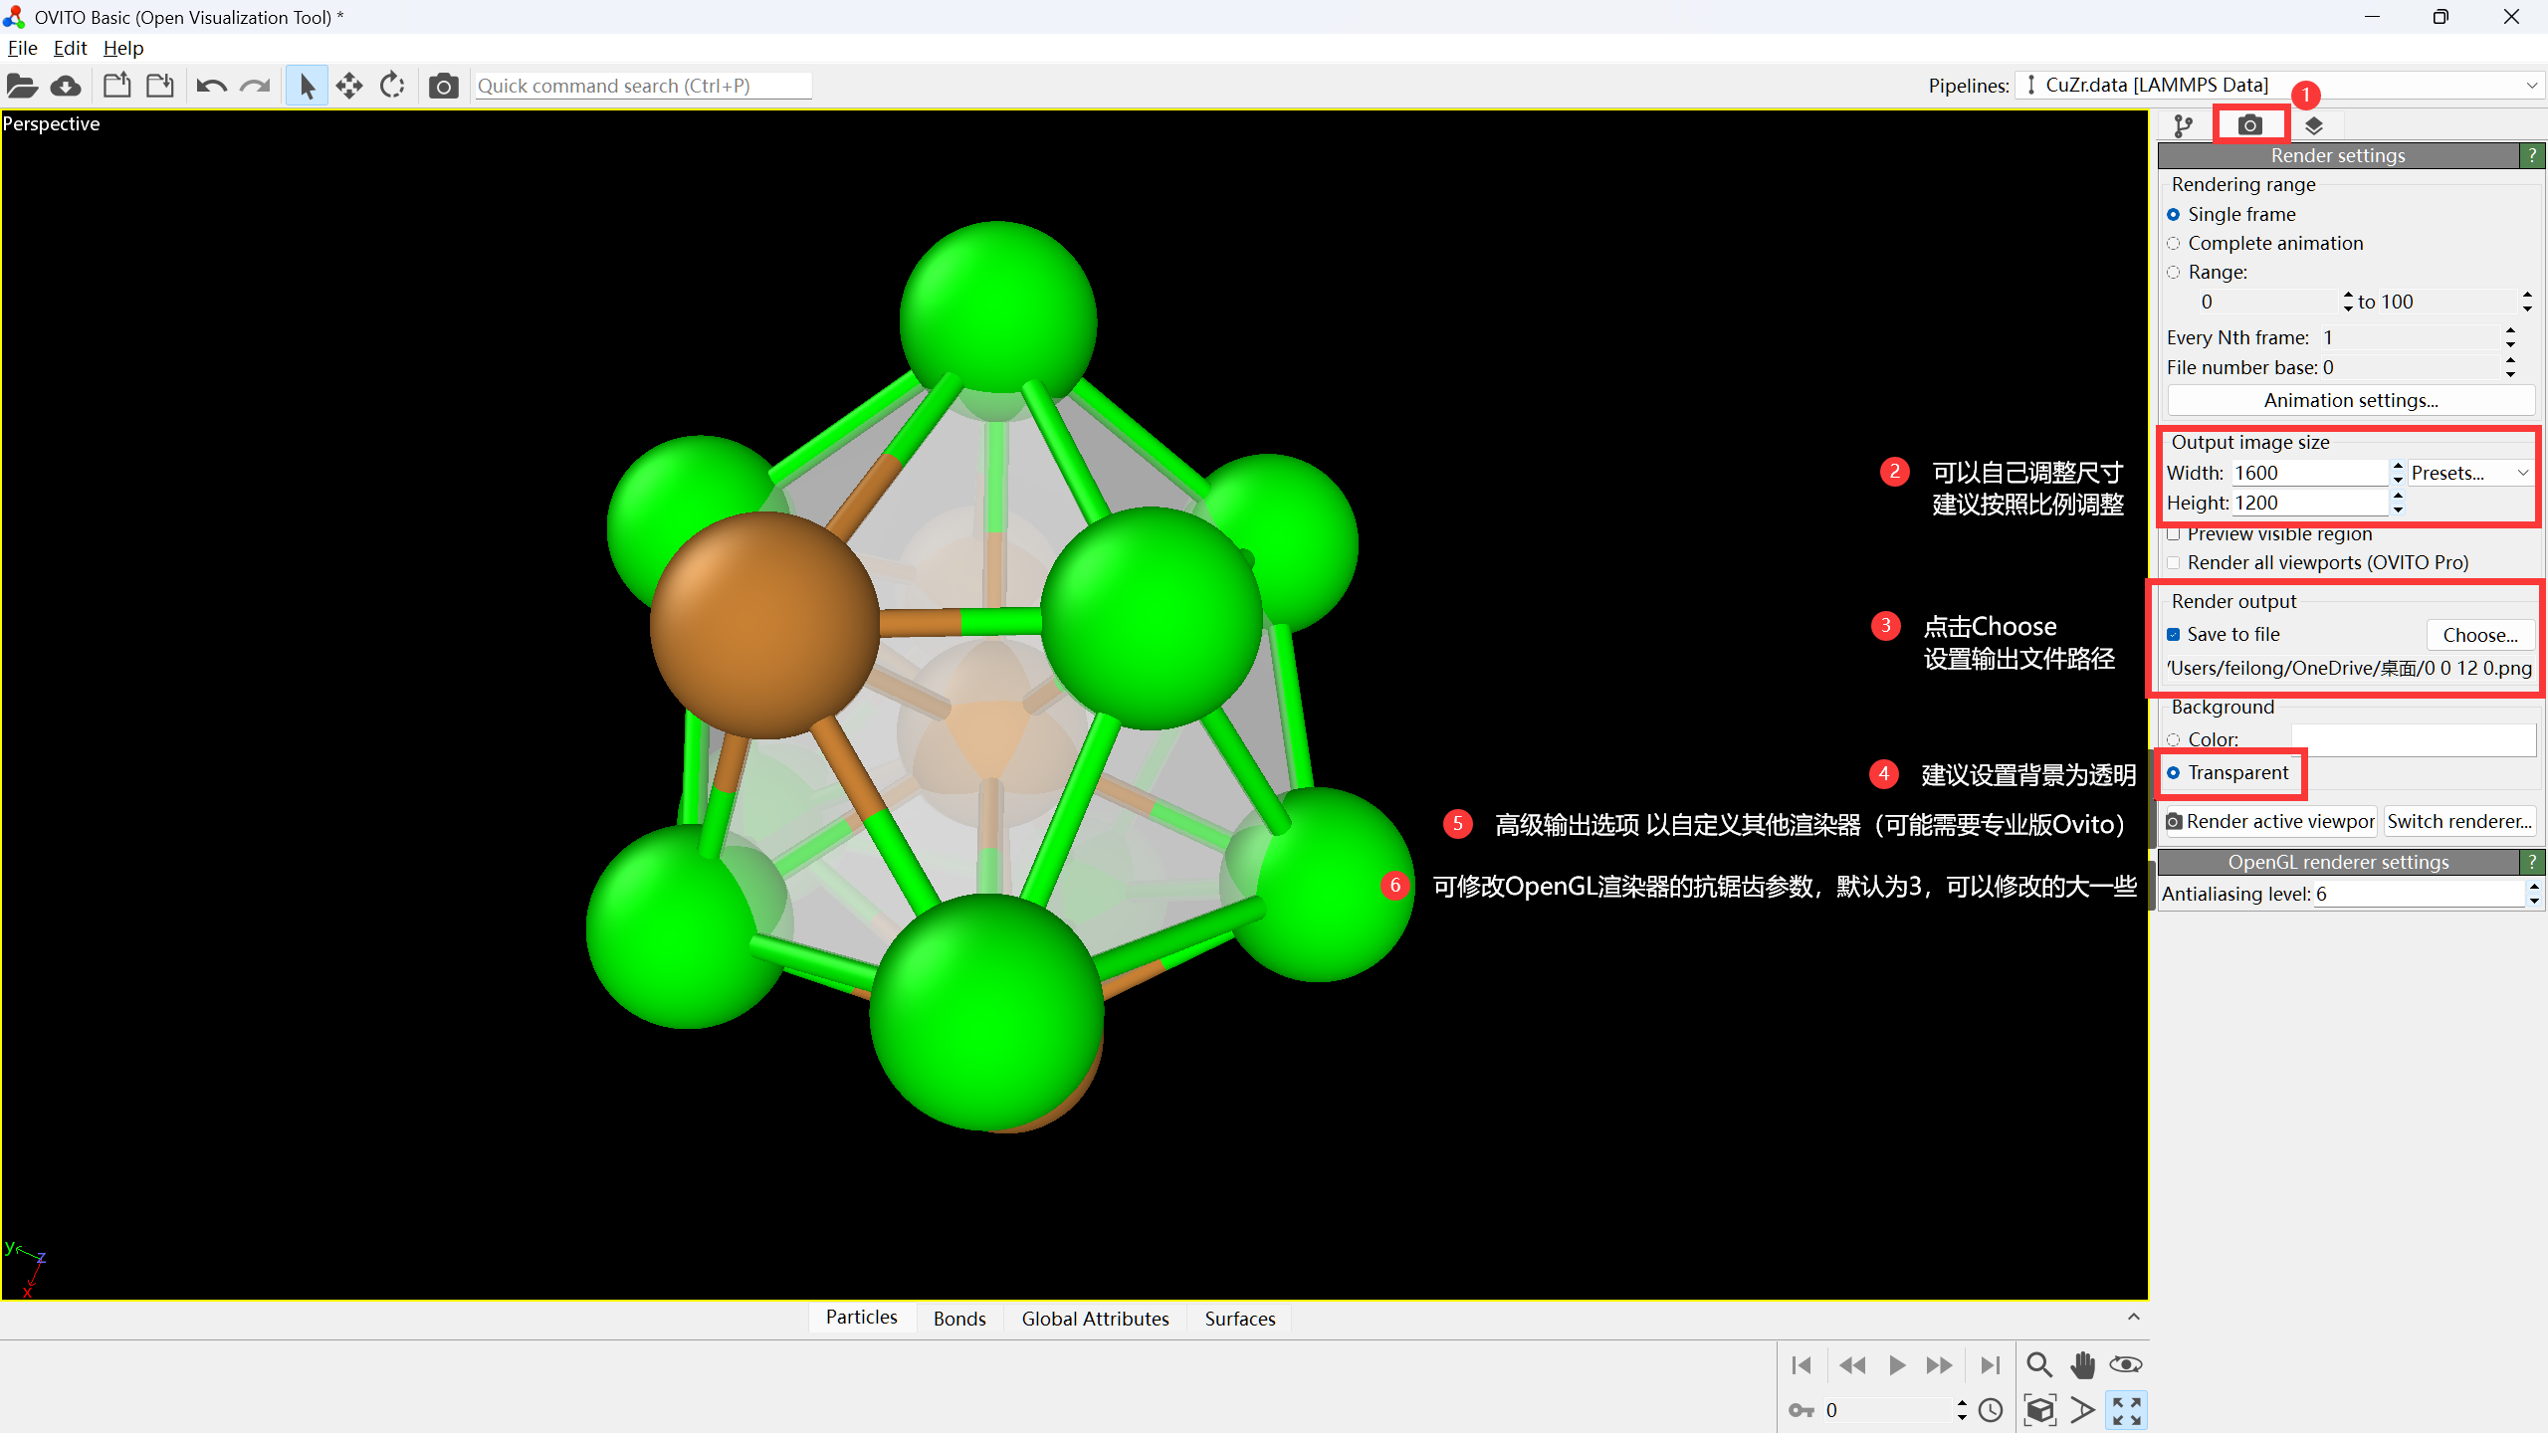Switch to the Bonds tab
This screenshot has height=1433, width=2548.
click(959, 1319)
